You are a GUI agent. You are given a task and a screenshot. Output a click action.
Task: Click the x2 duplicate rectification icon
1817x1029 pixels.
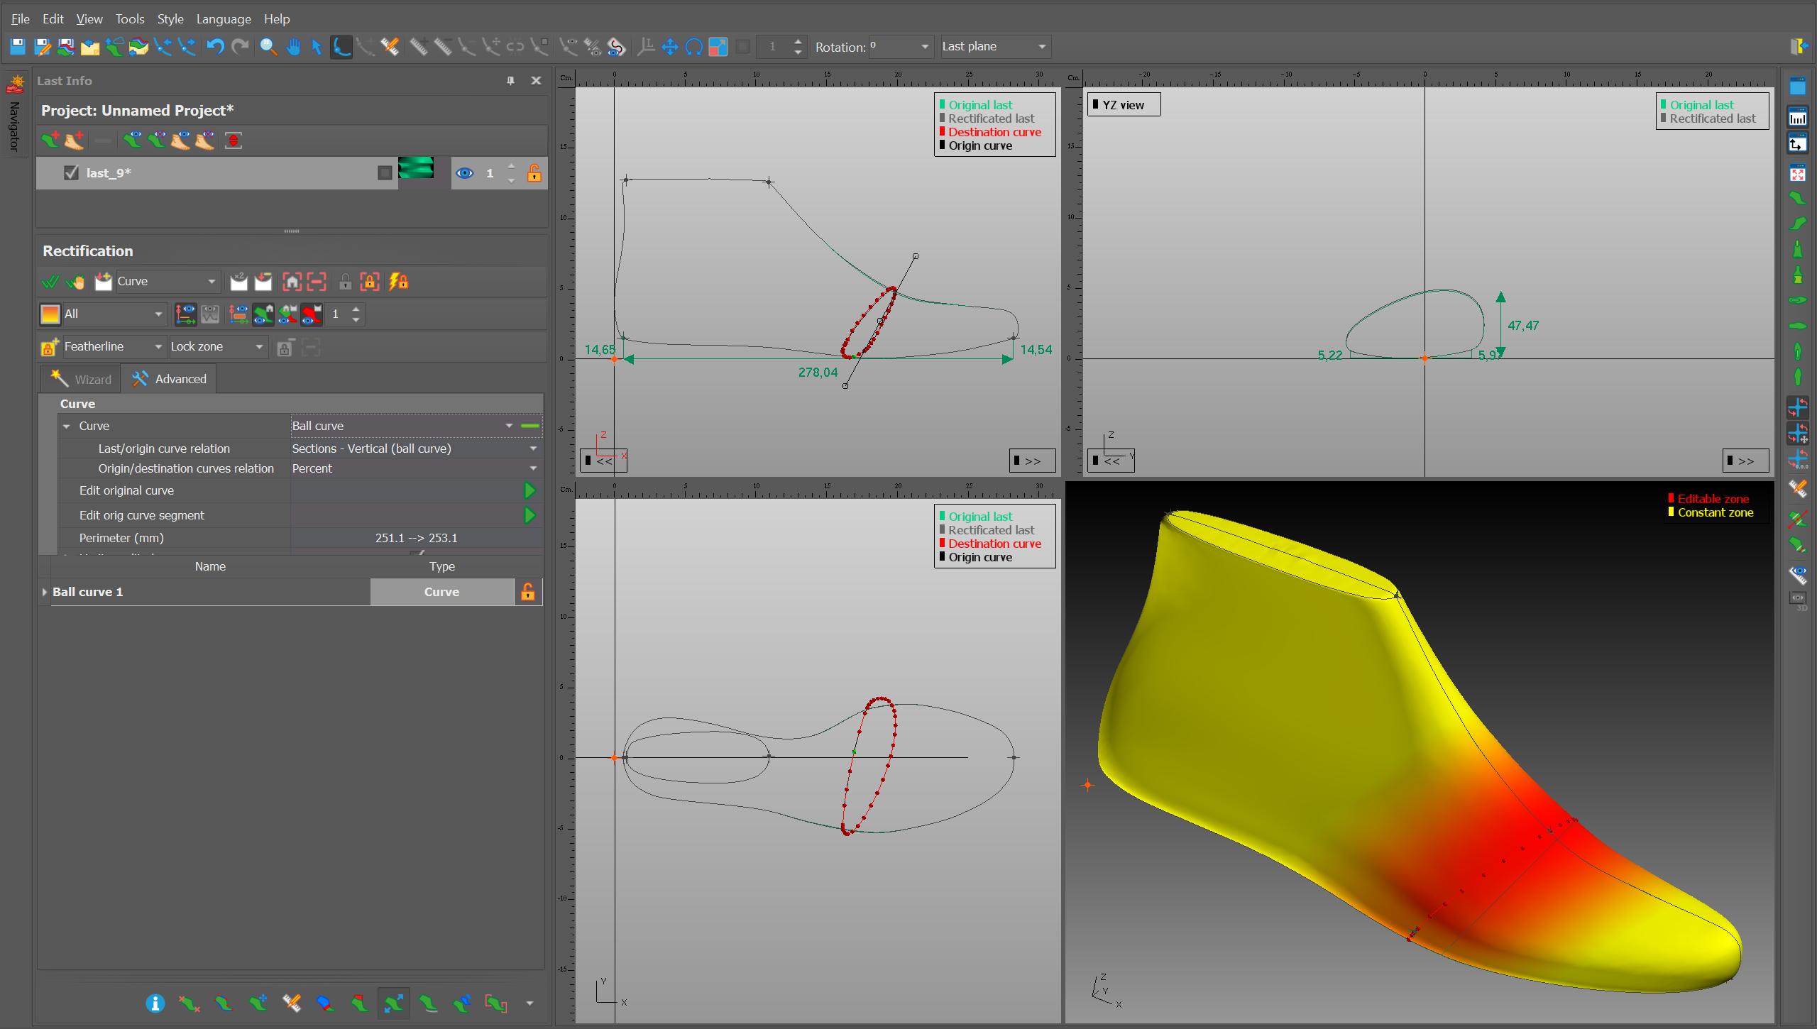coord(238,282)
